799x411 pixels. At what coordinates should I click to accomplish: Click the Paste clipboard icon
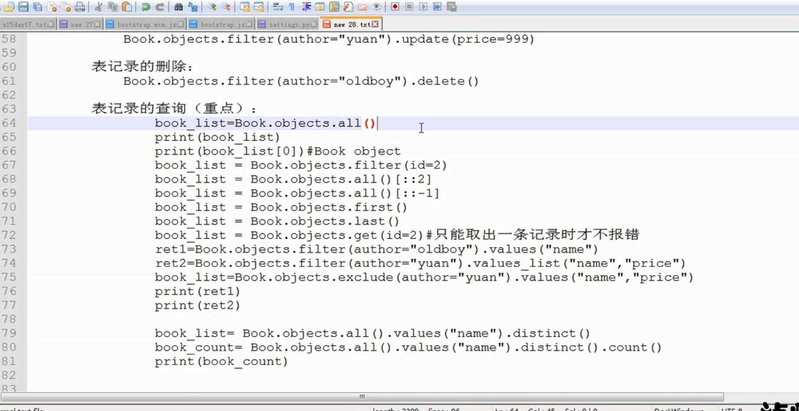[127, 7]
